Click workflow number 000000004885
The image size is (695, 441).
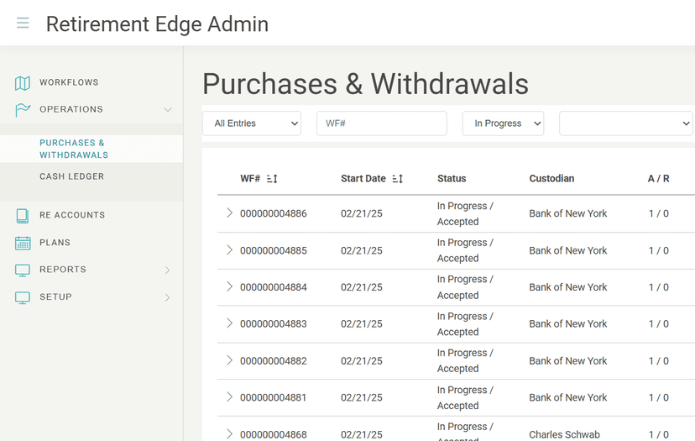274,250
